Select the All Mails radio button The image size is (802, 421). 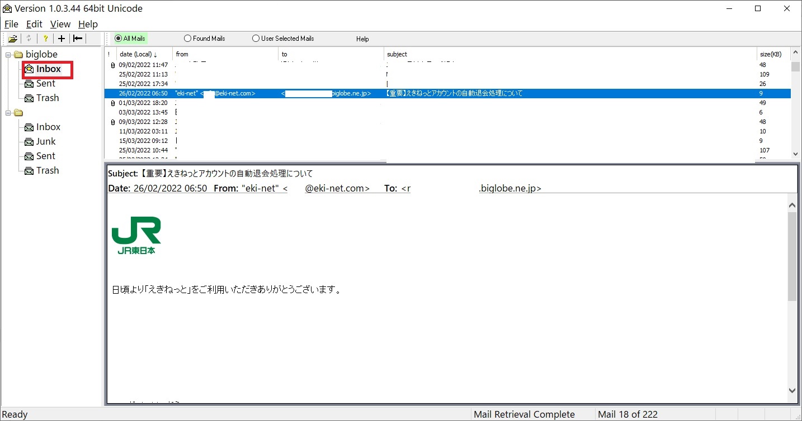[x=118, y=39]
